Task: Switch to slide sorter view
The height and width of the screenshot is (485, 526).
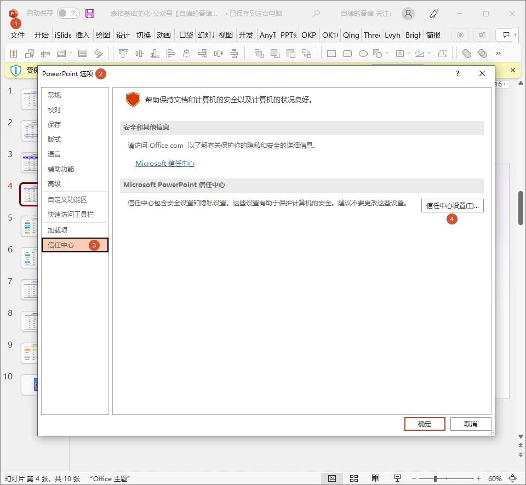Action: click(x=354, y=478)
